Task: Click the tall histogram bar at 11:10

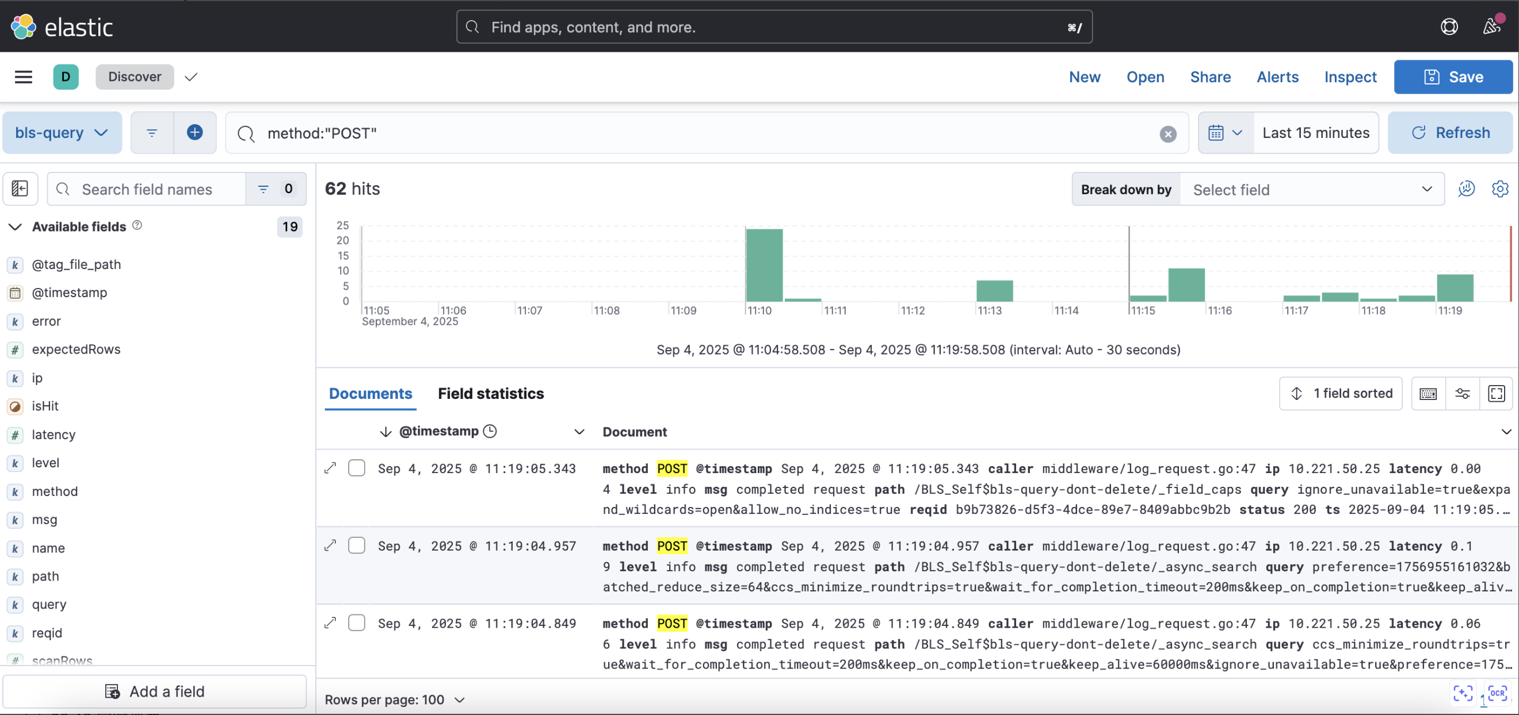Action: pos(764,264)
